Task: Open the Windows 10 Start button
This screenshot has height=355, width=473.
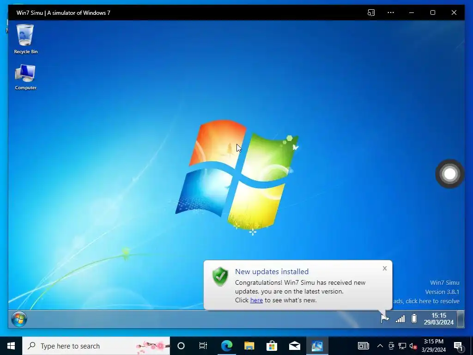Action: pos(11,346)
